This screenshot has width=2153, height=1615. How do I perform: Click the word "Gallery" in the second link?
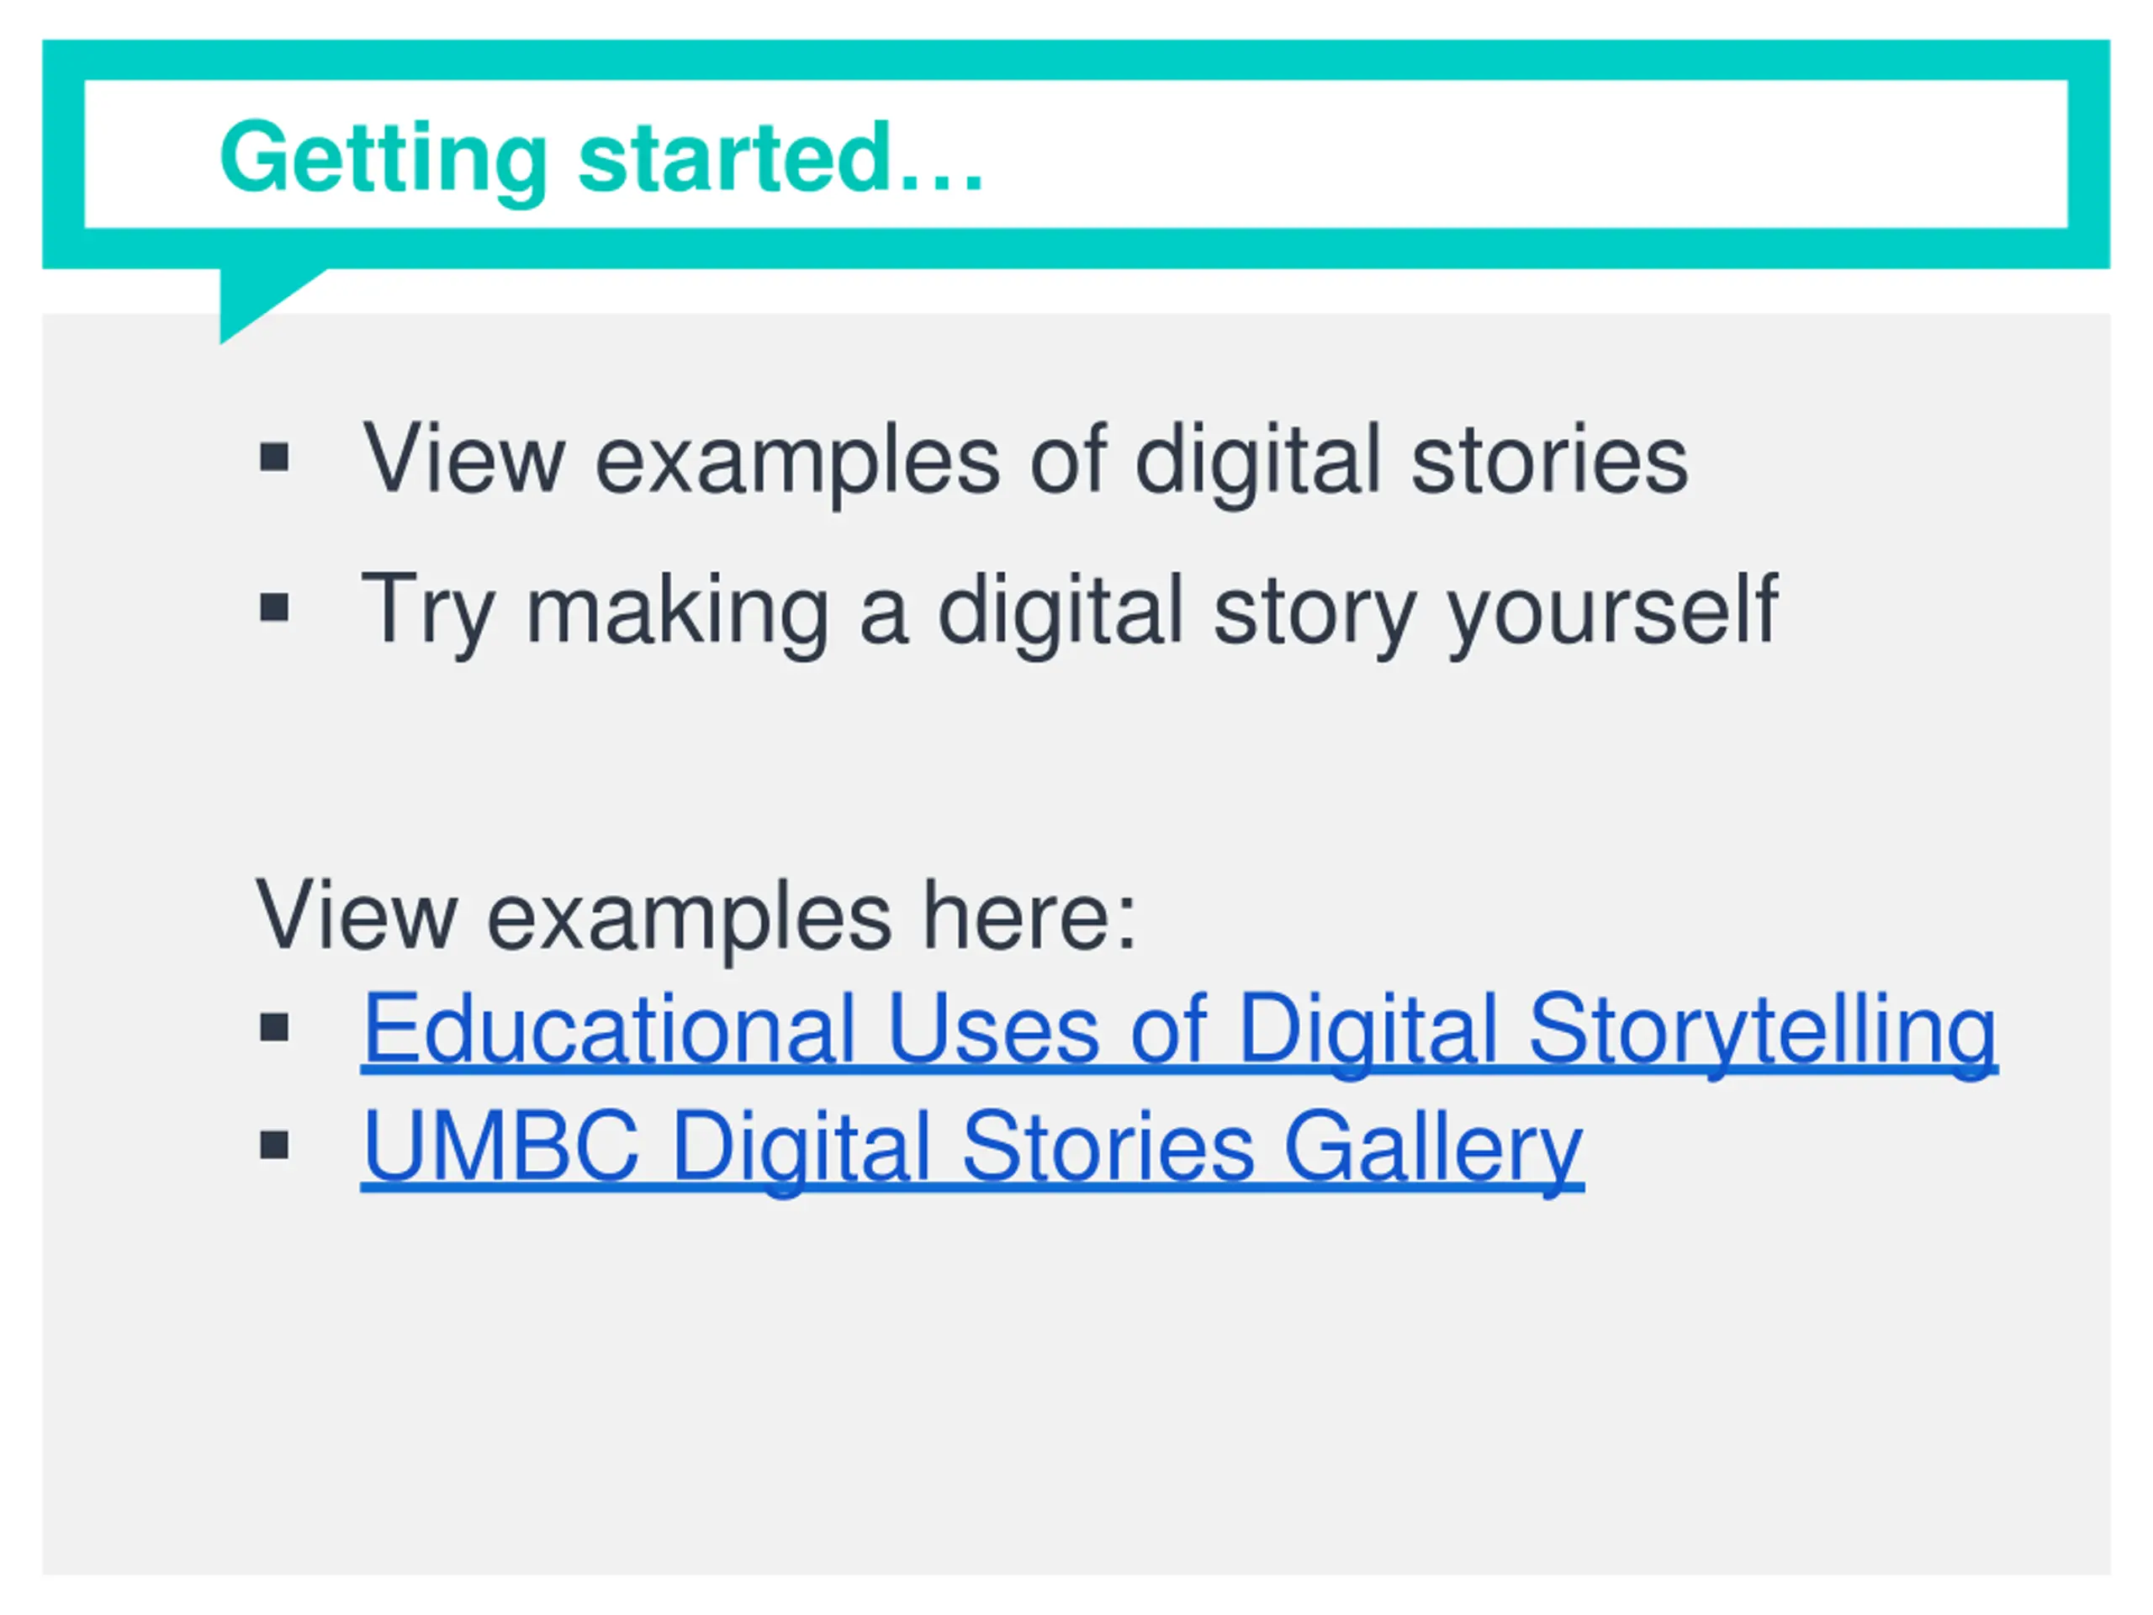tap(1434, 1151)
